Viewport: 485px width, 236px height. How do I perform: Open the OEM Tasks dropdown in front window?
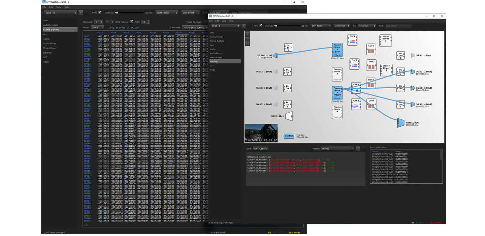pyautogui.click(x=321, y=26)
